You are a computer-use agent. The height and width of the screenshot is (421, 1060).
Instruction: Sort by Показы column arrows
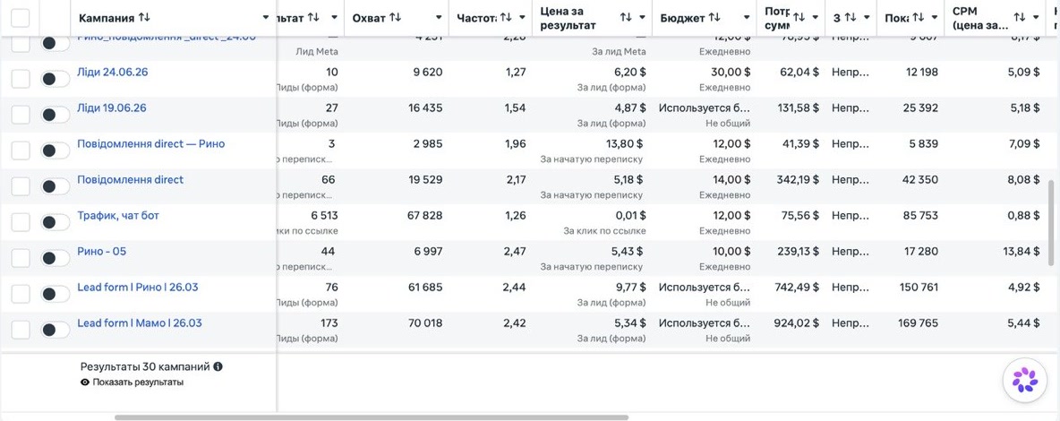click(x=918, y=18)
